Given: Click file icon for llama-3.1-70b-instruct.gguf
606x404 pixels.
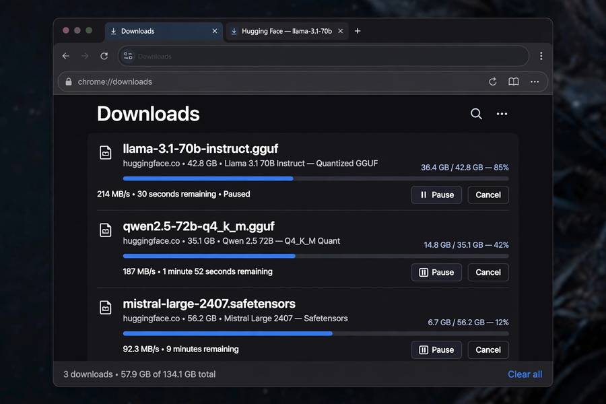Looking at the screenshot, I should click(x=106, y=152).
